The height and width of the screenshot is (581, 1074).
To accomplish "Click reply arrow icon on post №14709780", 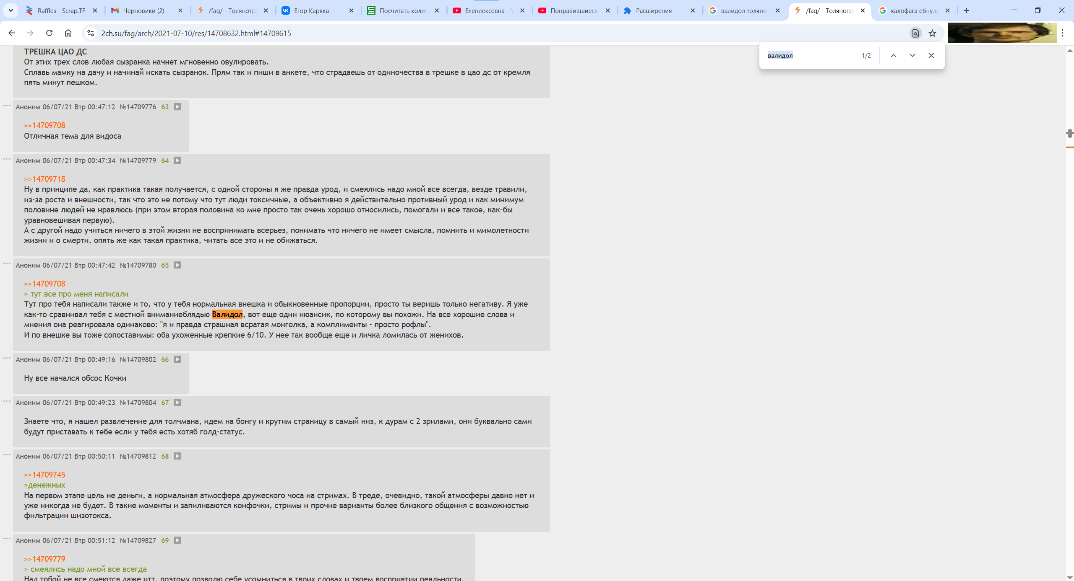I will click(x=177, y=265).
